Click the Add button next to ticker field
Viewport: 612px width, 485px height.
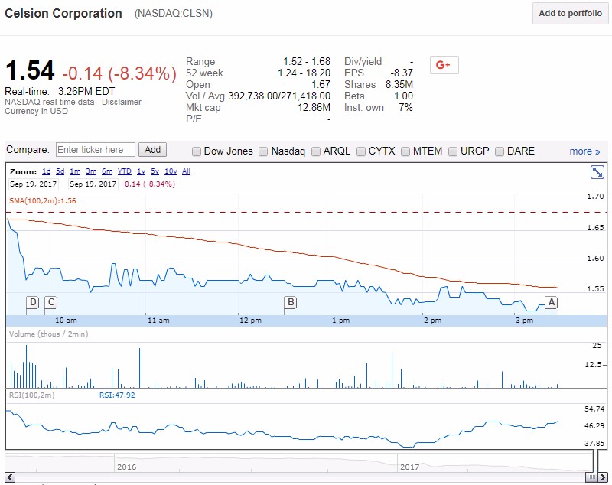pos(152,150)
